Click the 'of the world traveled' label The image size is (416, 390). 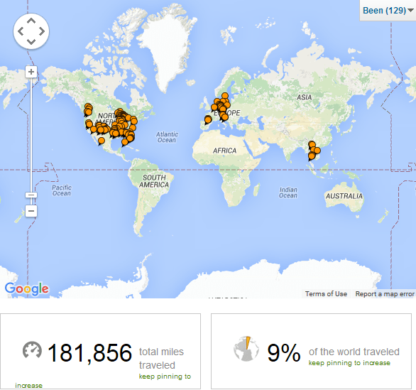click(x=354, y=352)
